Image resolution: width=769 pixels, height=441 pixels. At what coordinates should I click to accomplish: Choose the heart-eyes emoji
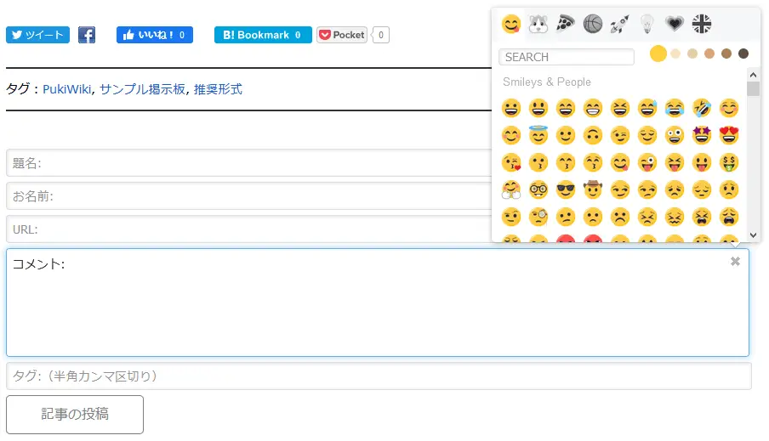point(729,135)
